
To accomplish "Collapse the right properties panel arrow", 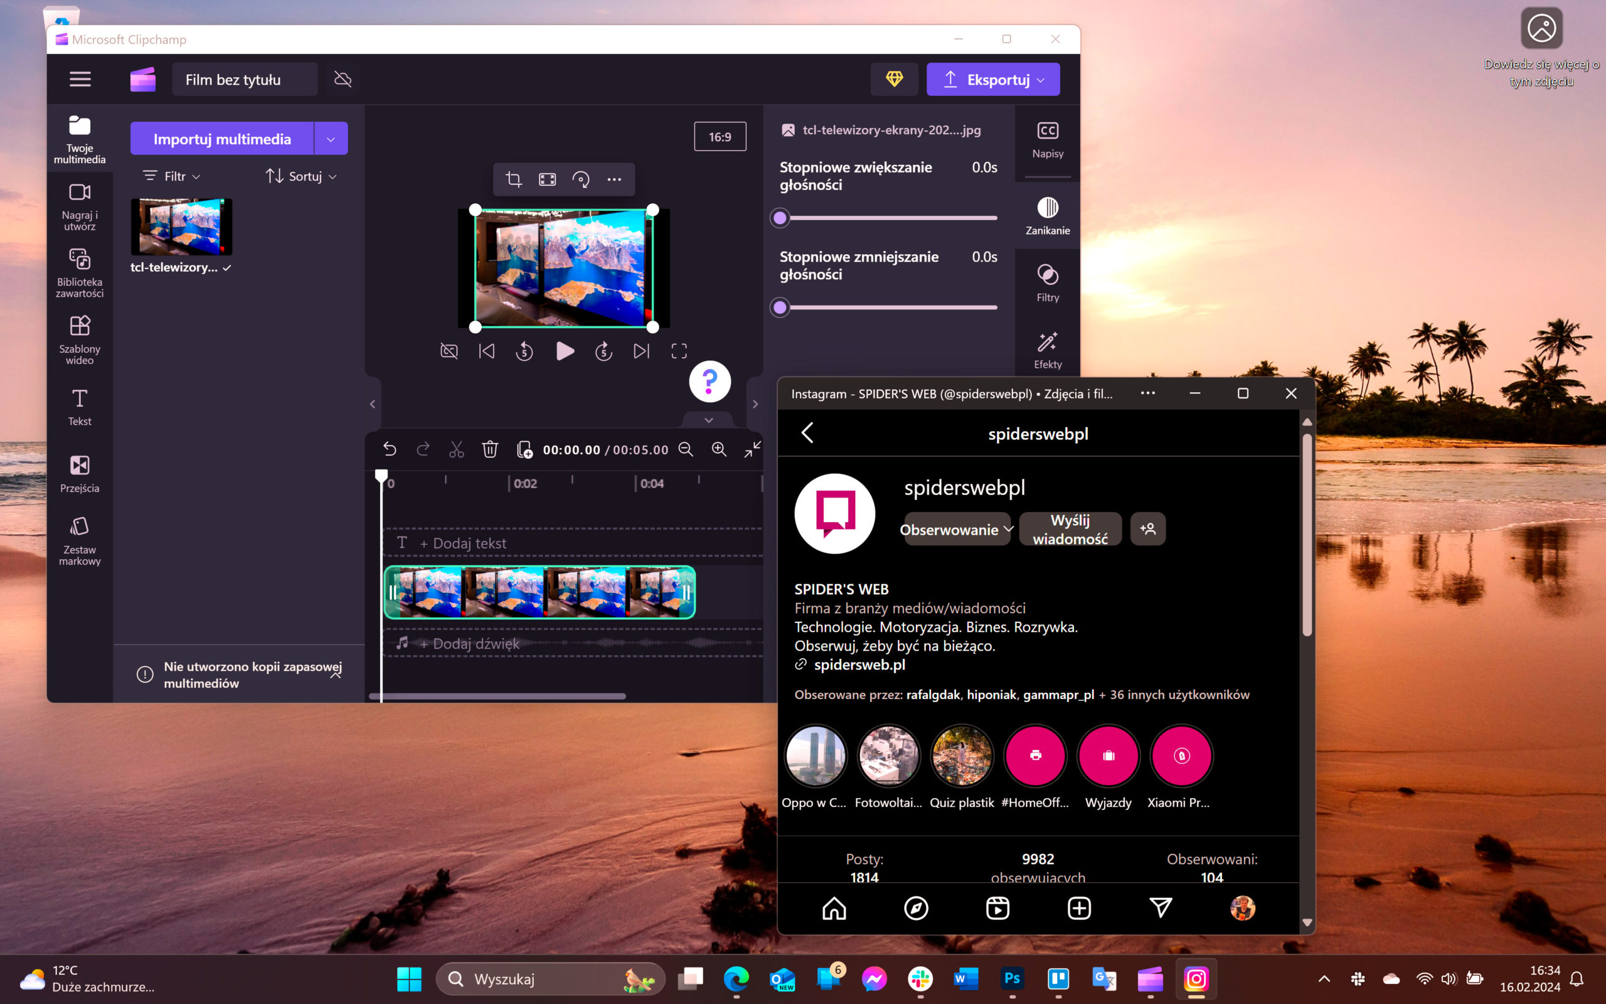I will (755, 403).
